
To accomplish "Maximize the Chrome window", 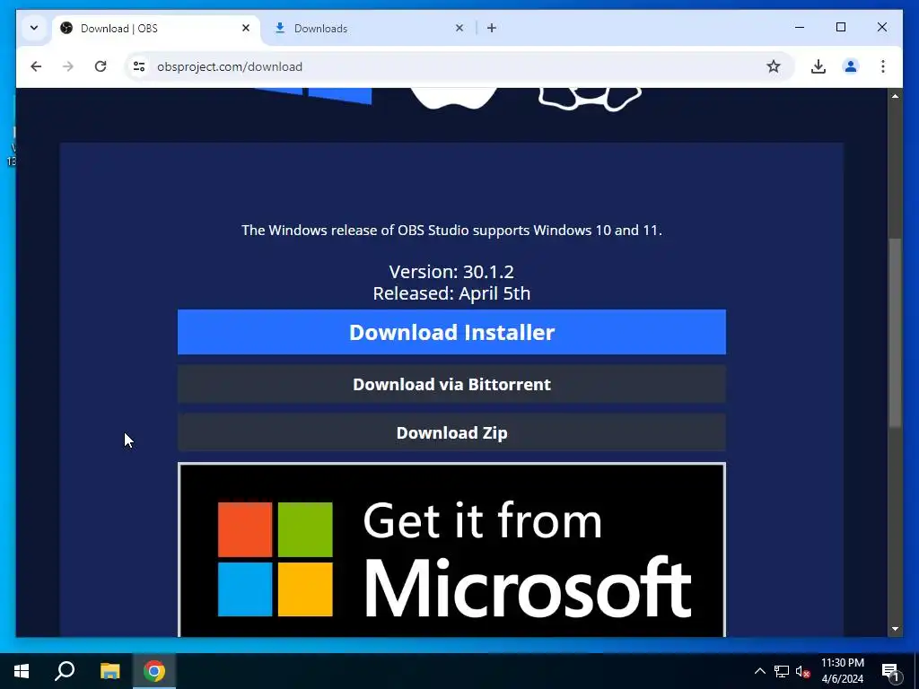I will [x=840, y=28].
